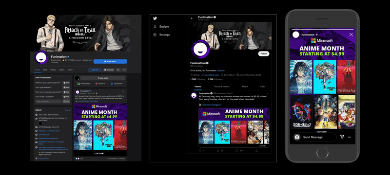The width and height of the screenshot is (390, 175).
Task: Click the Tag friends option under Create post
Action: (117, 84)
